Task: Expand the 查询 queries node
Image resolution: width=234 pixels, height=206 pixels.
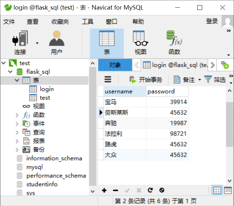Action: [17, 132]
